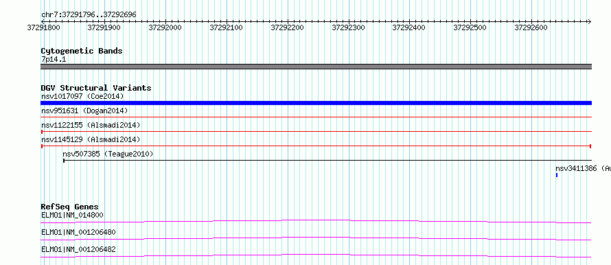Viewport: 611px width, 265px height.
Task: Click ruler tick label 37292100
Action: click(x=226, y=27)
